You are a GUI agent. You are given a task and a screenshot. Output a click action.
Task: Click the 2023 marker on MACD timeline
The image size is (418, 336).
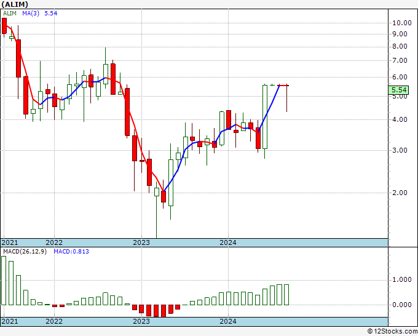141,321
